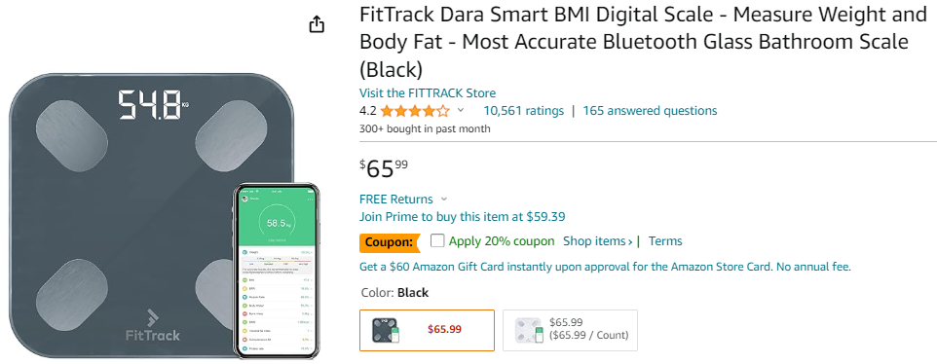Visit the FITTRACK Store link
The height and width of the screenshot is (364, 937).
tap(428, 93)
